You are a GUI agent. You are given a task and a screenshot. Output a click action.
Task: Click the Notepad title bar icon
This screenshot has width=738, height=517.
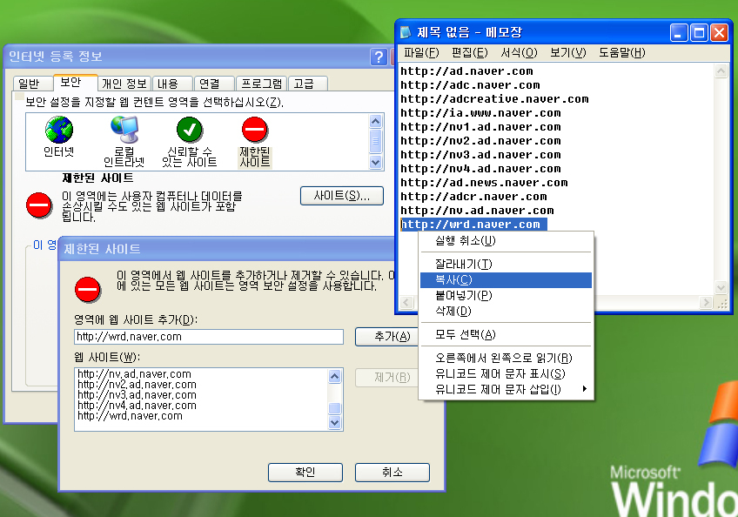point(406,32)
